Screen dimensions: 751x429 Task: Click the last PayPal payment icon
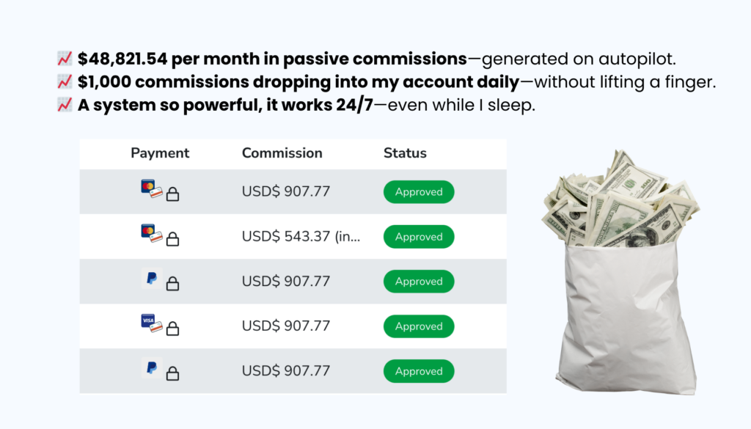click(x=152, y=367)
